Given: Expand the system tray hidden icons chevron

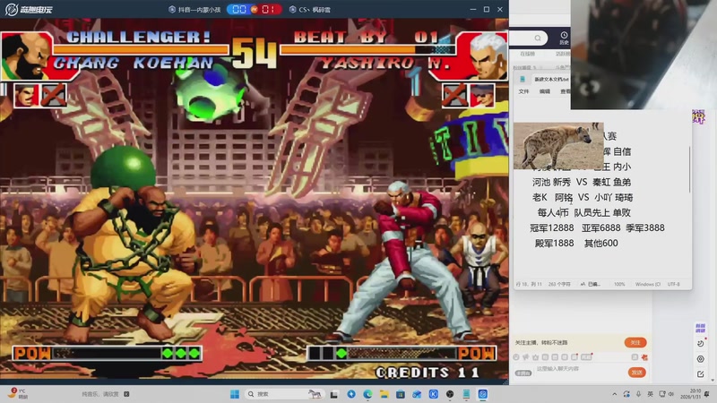Looking at the screenshot, I should 614,394.
